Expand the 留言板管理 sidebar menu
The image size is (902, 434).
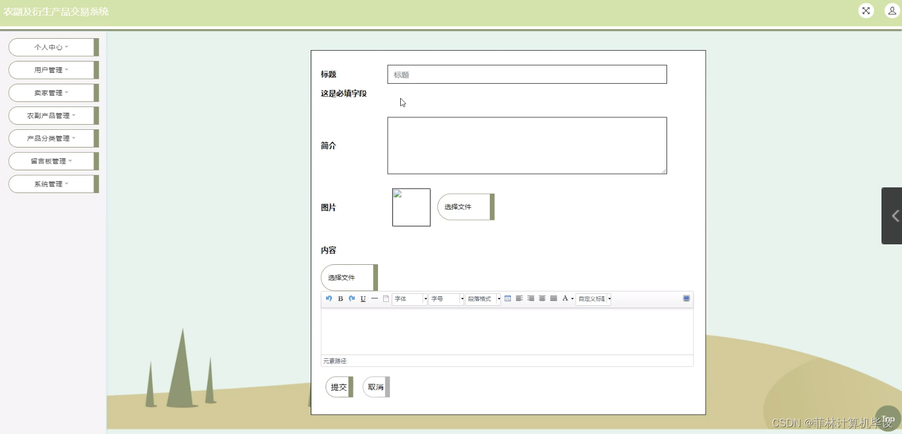pyautogui.click(x=54, y=161)
